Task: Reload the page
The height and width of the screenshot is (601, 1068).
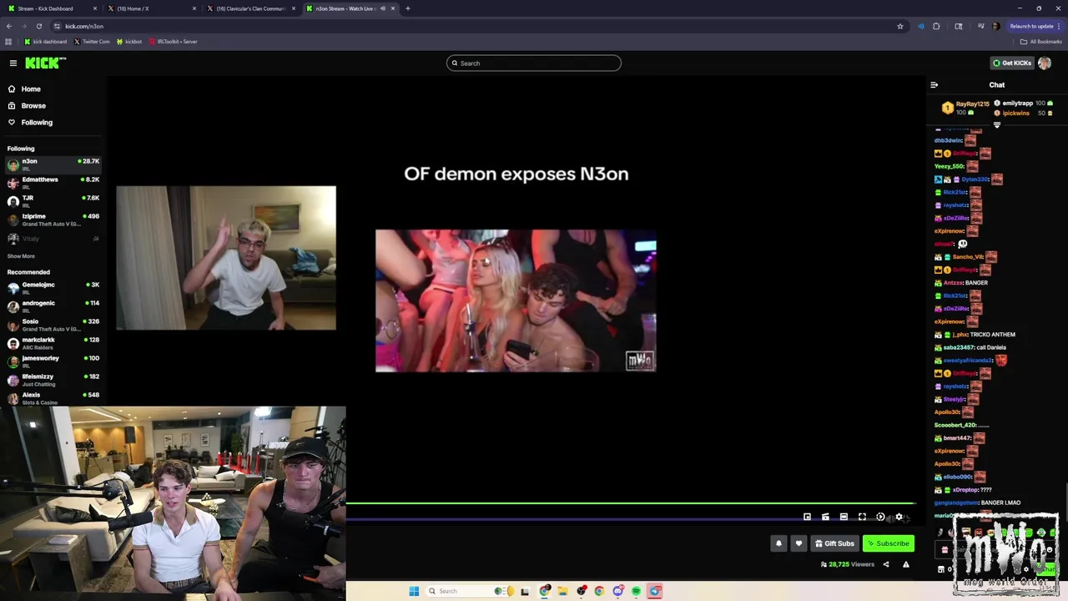Action: coord(38,26)
